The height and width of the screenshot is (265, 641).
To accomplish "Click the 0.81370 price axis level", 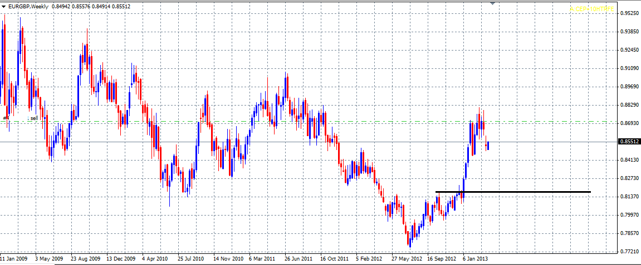I will 629,197.
